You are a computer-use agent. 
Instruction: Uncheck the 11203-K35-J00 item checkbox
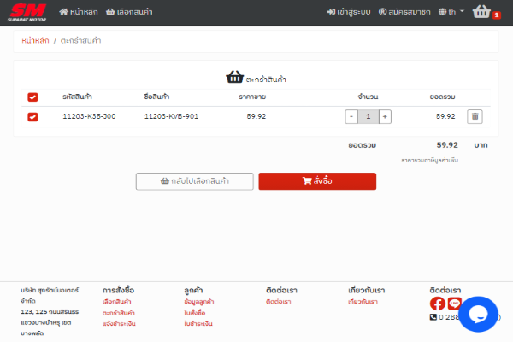click(32, 116)
